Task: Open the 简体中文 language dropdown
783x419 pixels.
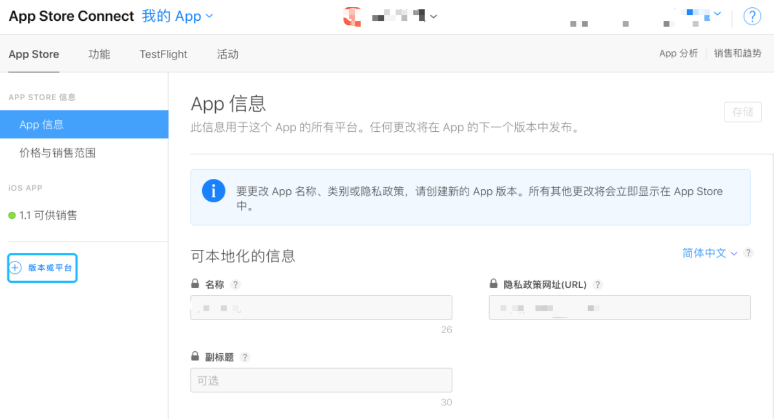Action: tap(710, 253)
